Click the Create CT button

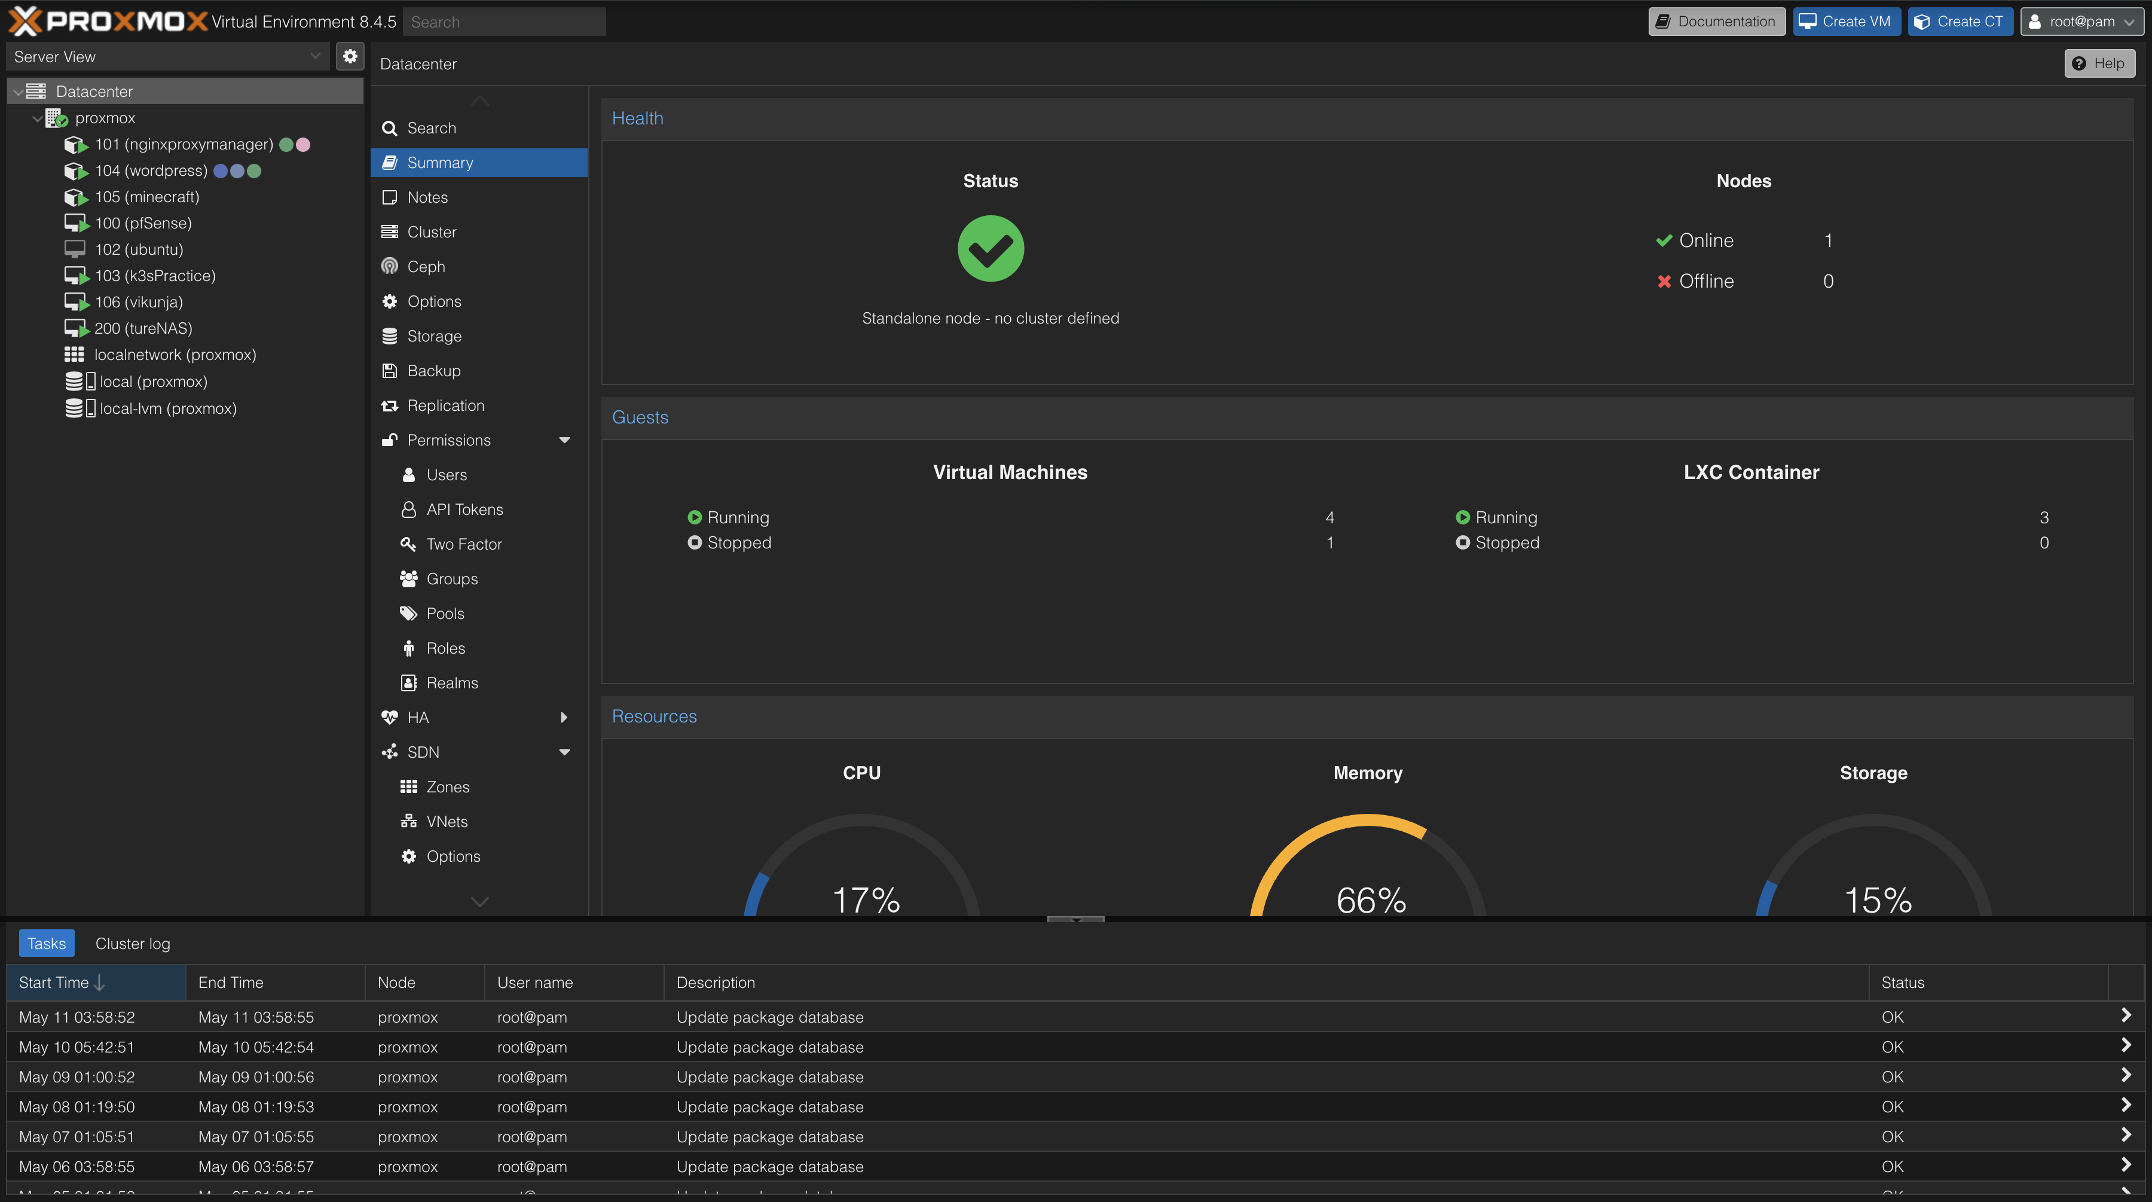click(x=1960, y=22)
